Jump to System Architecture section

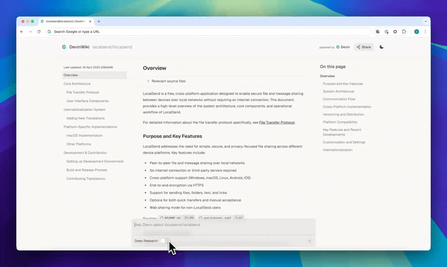pyautogui.click(x=339, y=91)
